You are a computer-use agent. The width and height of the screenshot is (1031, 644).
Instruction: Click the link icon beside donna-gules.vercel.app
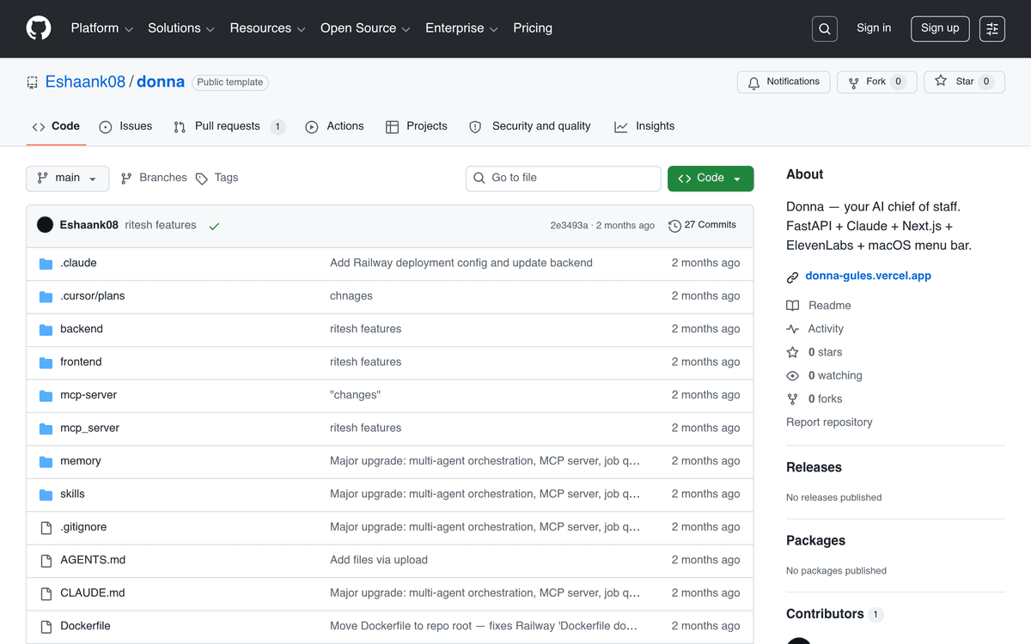tap(792, 277)
